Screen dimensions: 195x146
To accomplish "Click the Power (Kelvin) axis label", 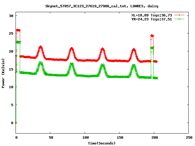I will 3,73.
